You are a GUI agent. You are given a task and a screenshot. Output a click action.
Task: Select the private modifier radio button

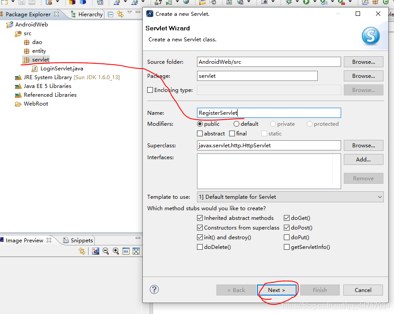[x=272, y=124]
